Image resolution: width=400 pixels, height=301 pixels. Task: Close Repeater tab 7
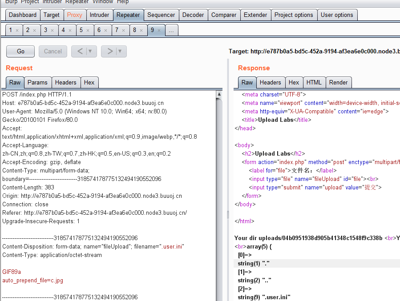click(x=123, y=30)
